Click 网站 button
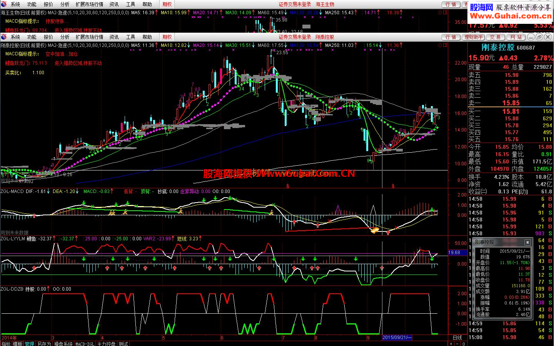 [x=516, y=37]
